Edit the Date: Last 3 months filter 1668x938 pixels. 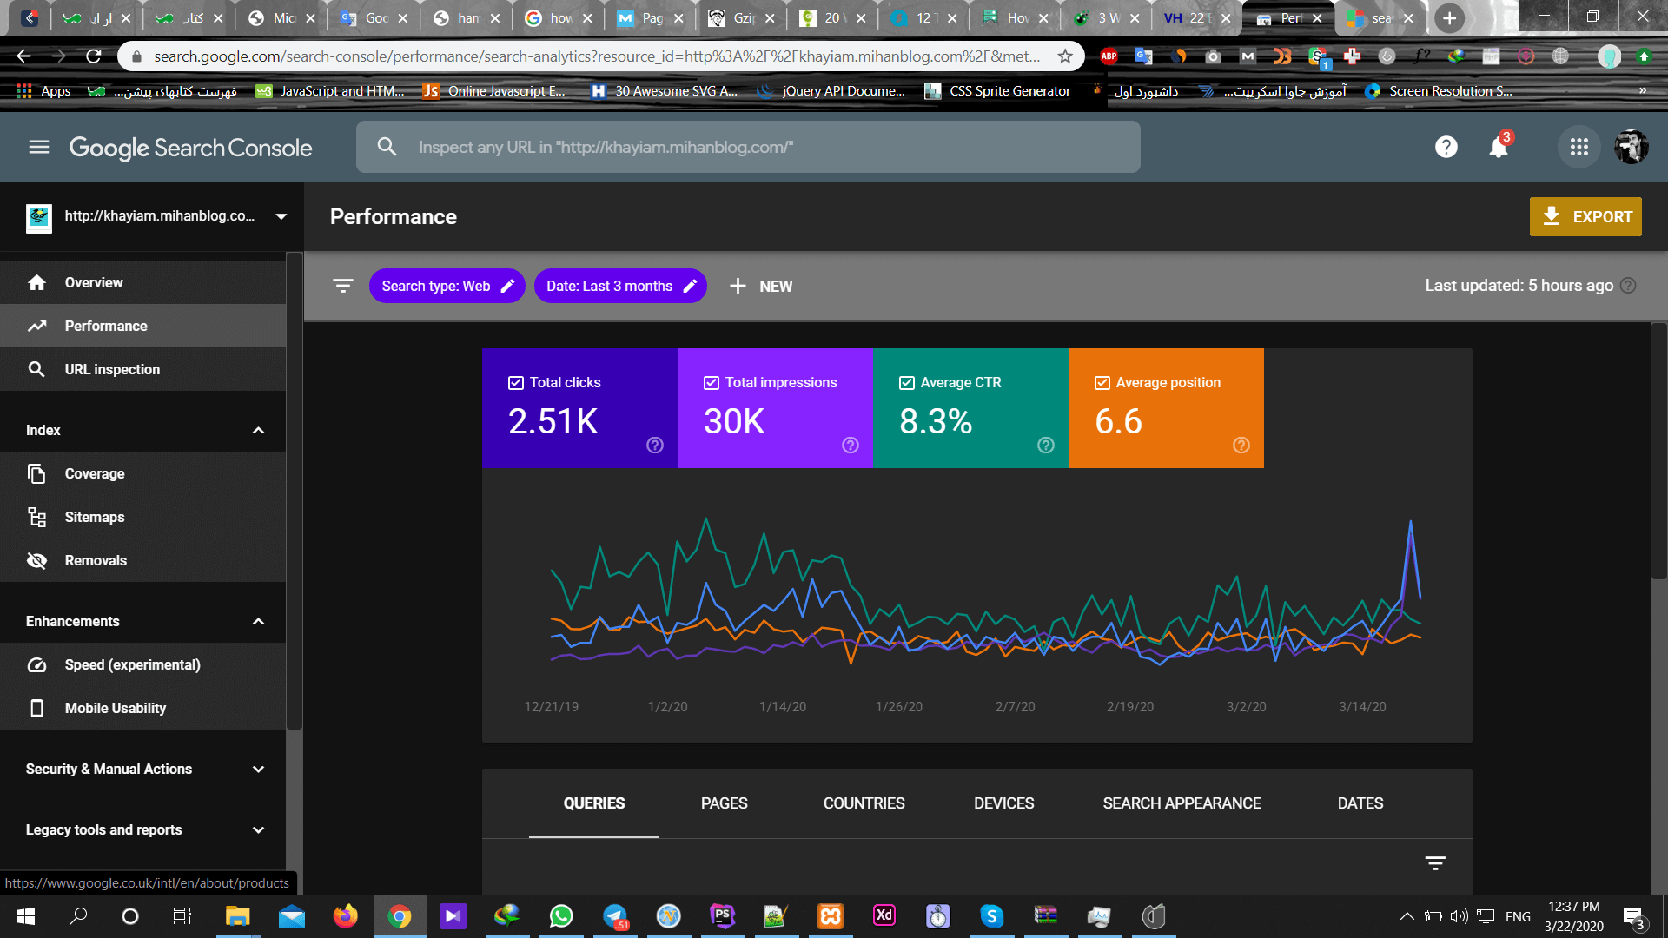[x=620, y=286]
